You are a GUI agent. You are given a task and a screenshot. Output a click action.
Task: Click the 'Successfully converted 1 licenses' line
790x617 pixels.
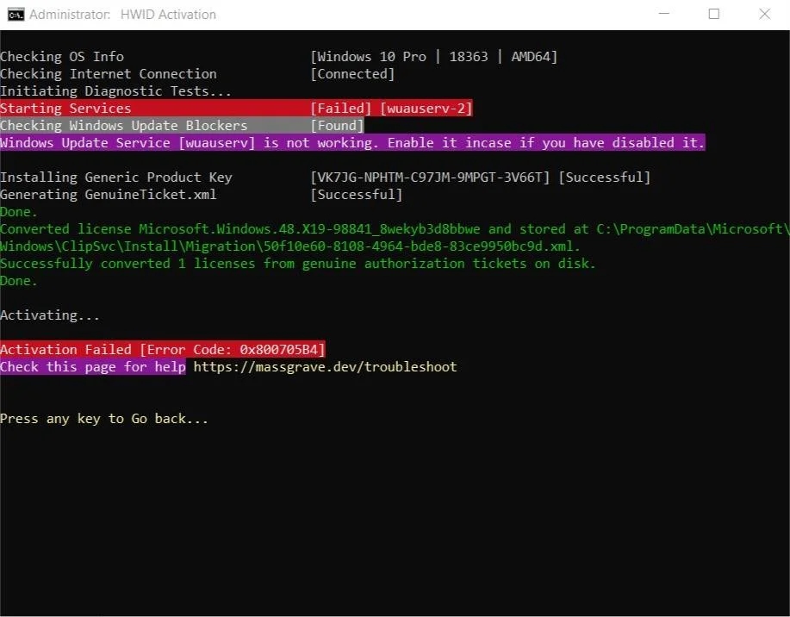(298, 264)
